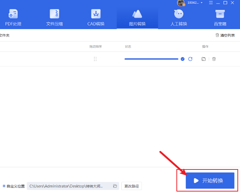
Task: Click the conversion progress bar
Action: click(151, 59)
